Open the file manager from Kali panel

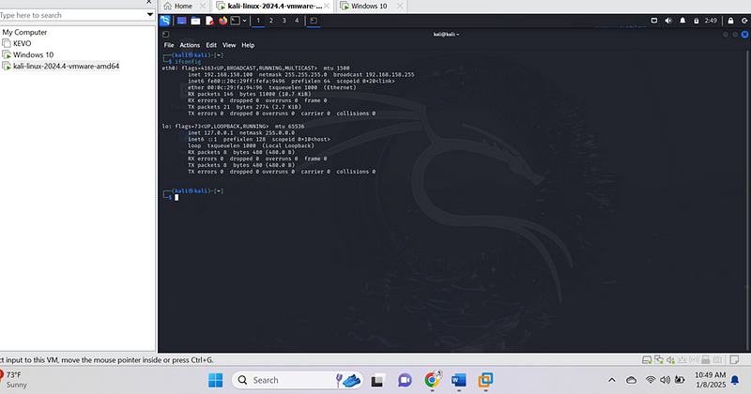tap(195, 21)
